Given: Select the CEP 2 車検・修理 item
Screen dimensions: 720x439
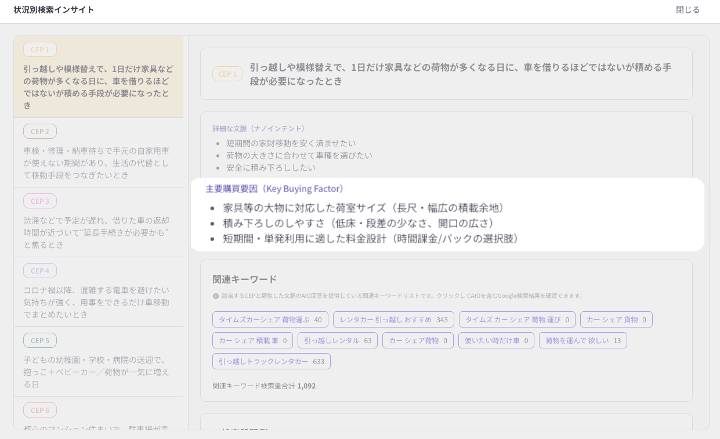Looking at the screenshot, I should point(99,153).
